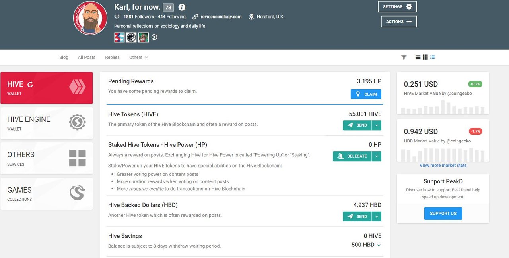The width and height of the screenshot is (509, 258).
Task: Click the 0 HP staked balance
Action: click(375, 145)
